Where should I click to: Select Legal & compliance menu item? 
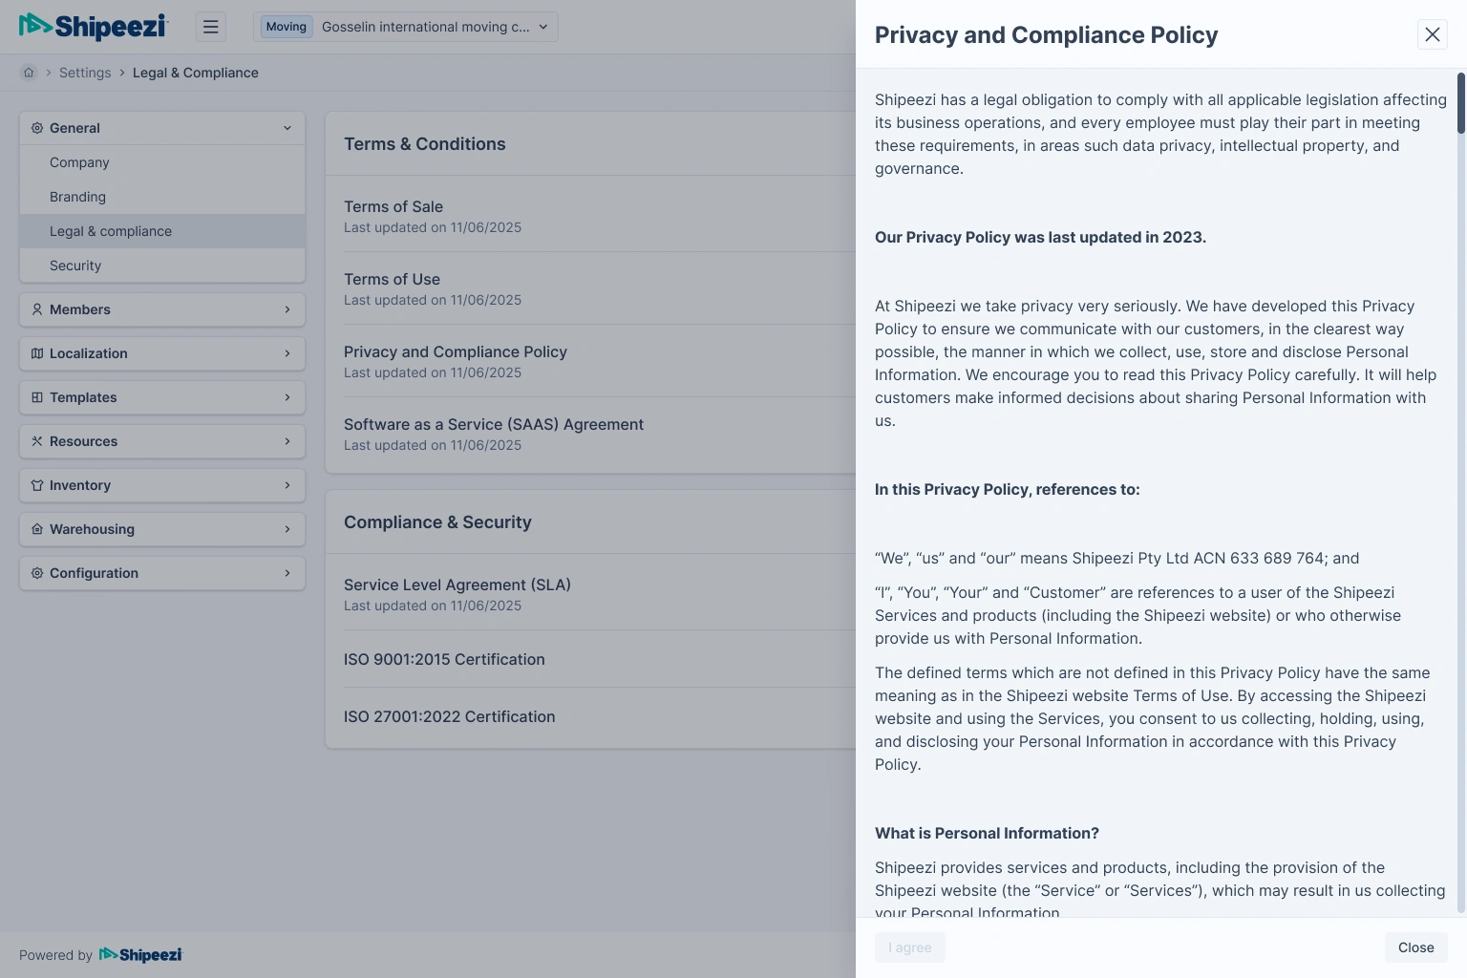coord(162,231)
